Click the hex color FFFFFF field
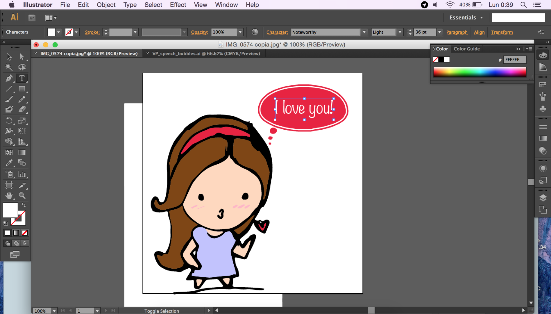 pos(514,60)
